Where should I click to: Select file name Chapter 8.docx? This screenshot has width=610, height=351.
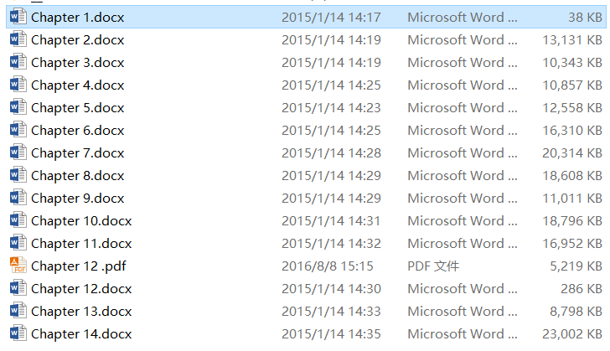point(77,176)
